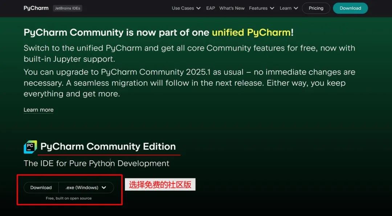Follow the Learn more link

38,110
